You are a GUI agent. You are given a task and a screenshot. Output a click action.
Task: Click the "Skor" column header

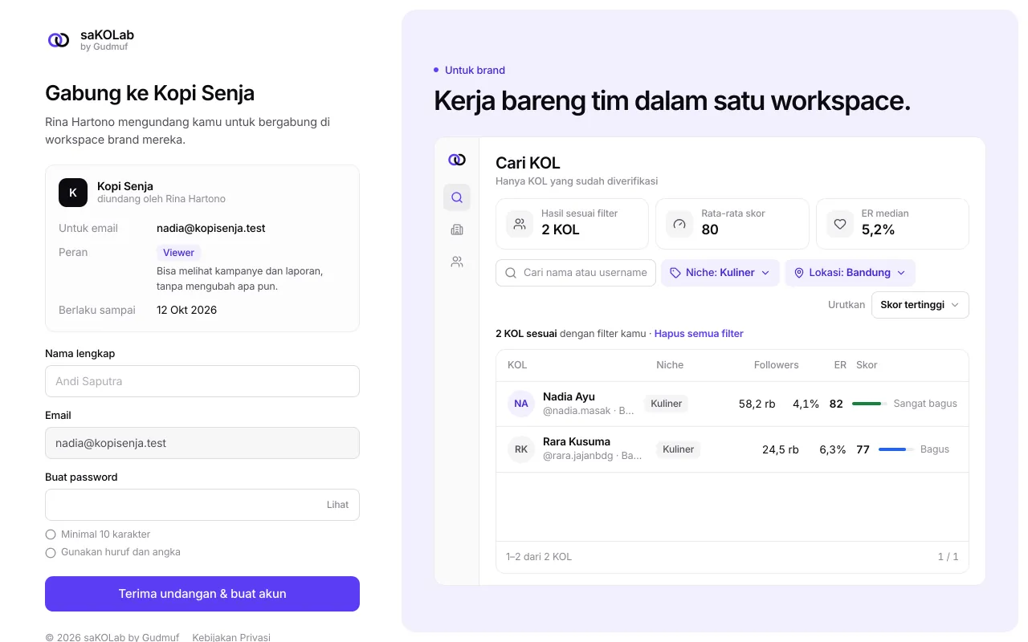(867, 365)
